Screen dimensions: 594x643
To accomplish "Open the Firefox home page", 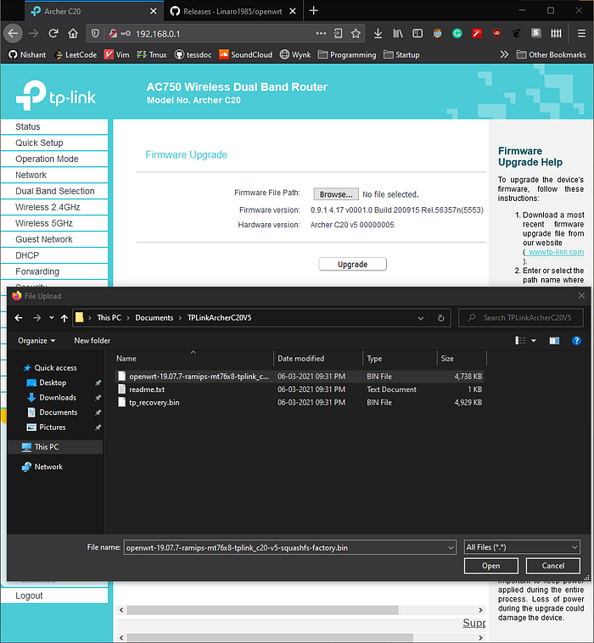I will point(73,33).
